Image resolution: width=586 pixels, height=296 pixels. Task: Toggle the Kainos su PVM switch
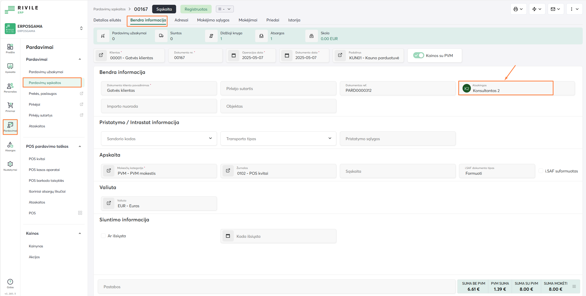(x=418, y=55)
